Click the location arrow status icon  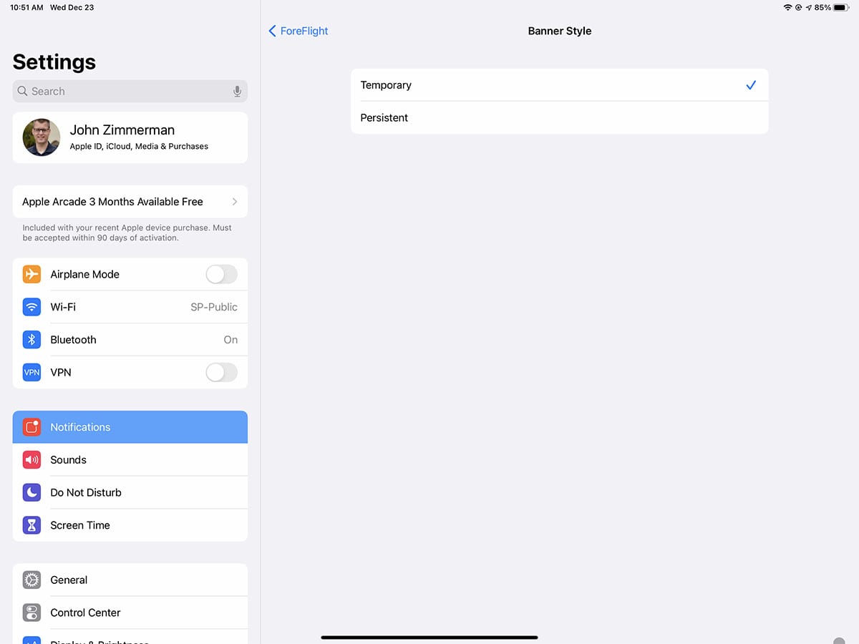[808, 7]
